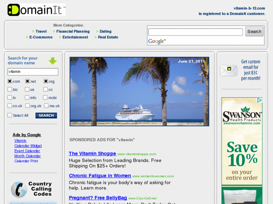Screen dimensions: 273x204
Task: Click the yellow email envelope icon
Action: pyautogui.click(x=229, y=70)
